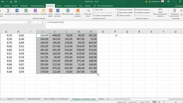Click cell with value 210,00
The width and height of the screenshot is (183, 103).
pyautogui.click(x=43, y=35)
